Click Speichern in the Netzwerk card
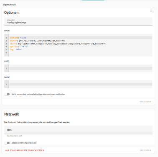 [145, 150]
